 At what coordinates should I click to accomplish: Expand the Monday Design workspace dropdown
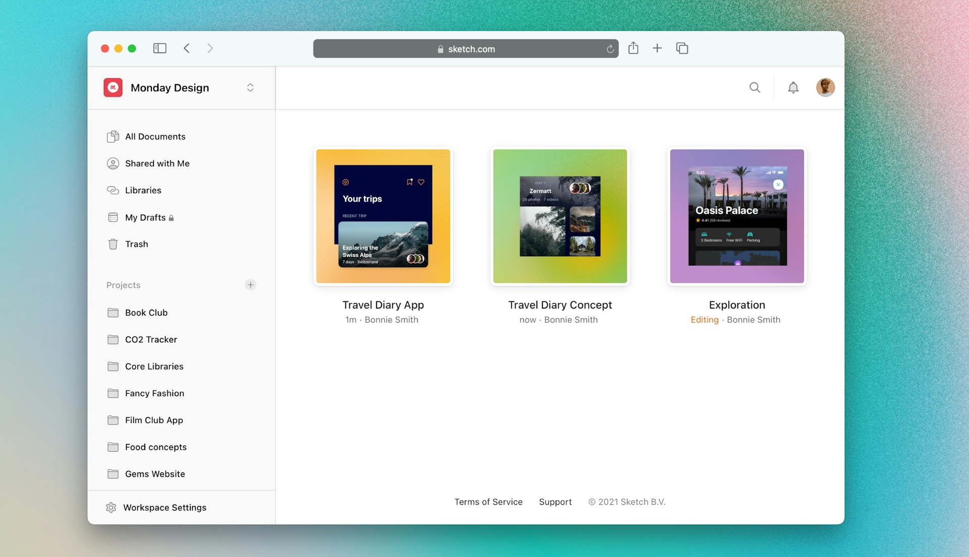[x=250, y=87]
